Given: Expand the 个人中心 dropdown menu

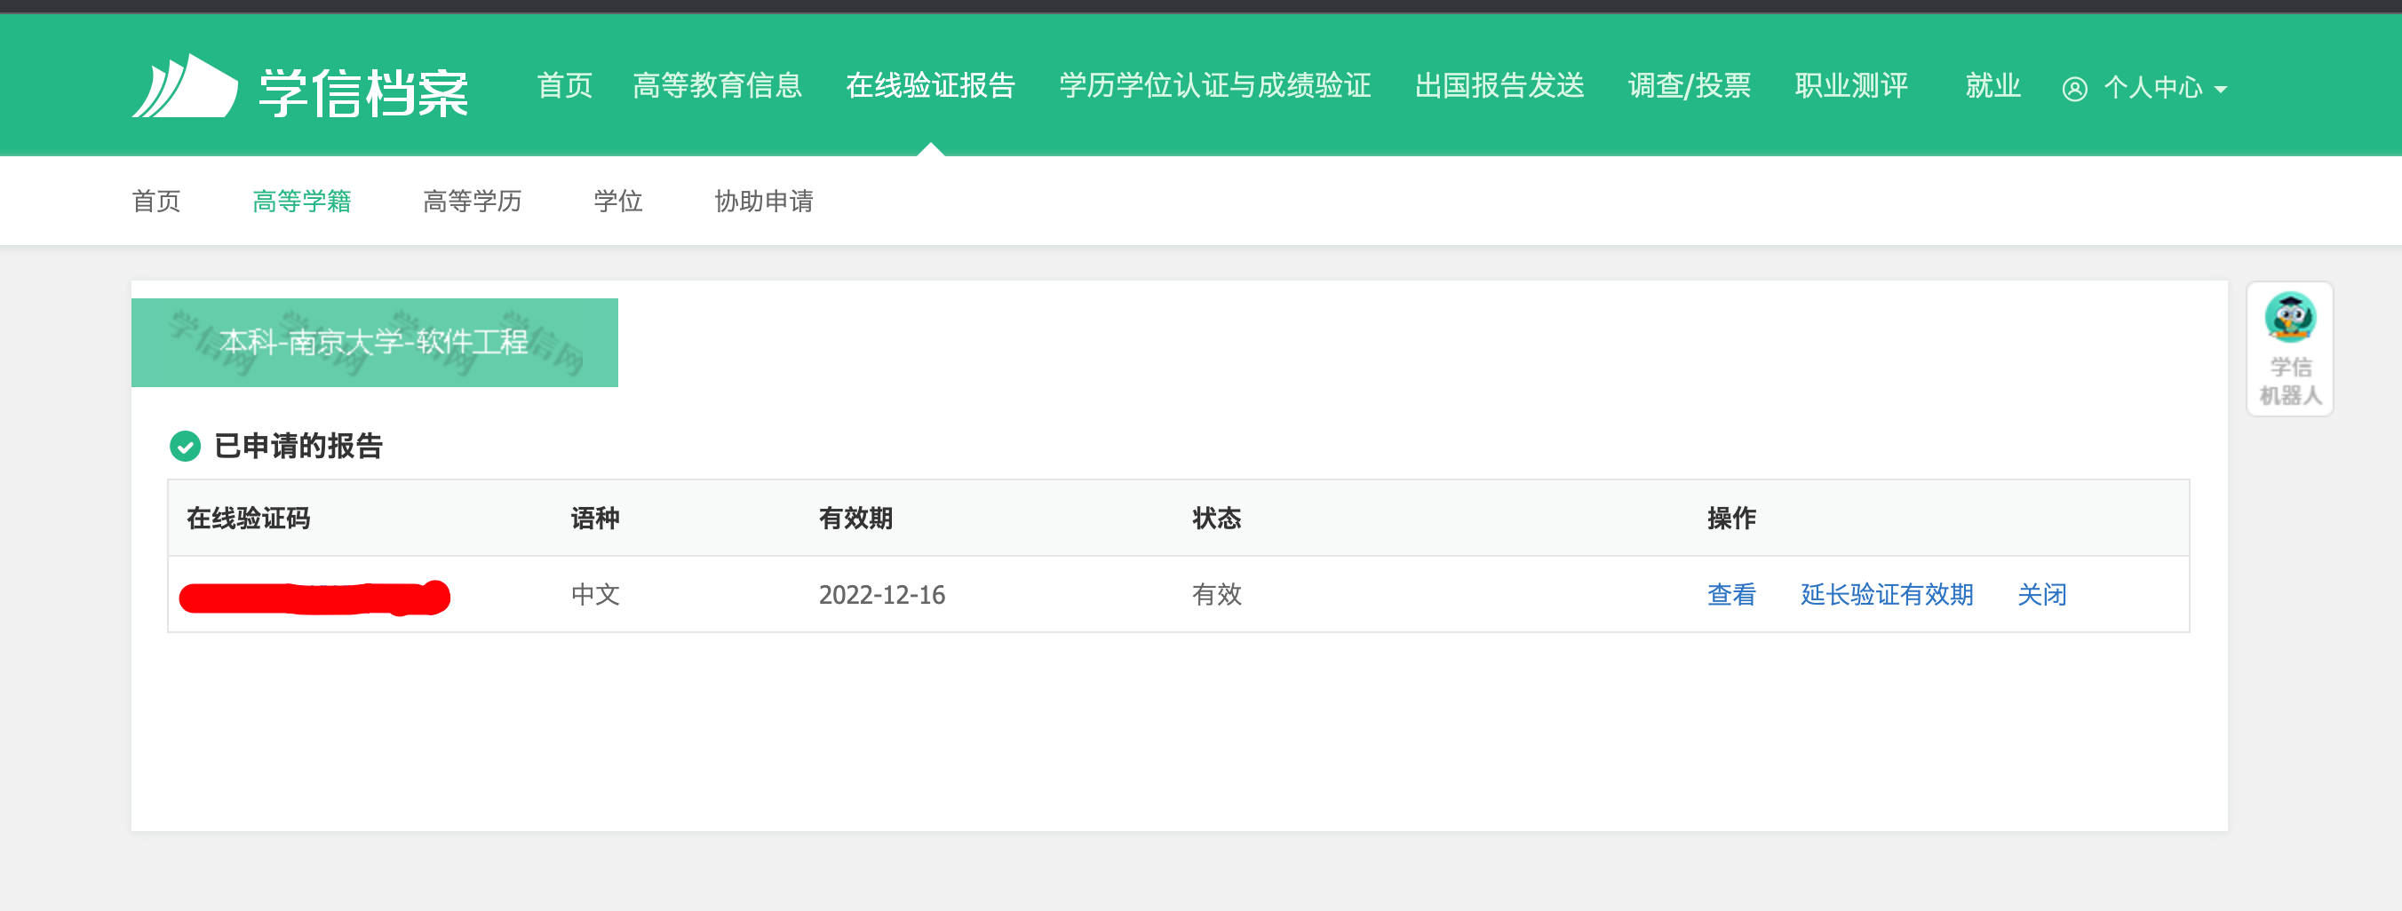Looking at the screenshot, I should pos(2155,89).
